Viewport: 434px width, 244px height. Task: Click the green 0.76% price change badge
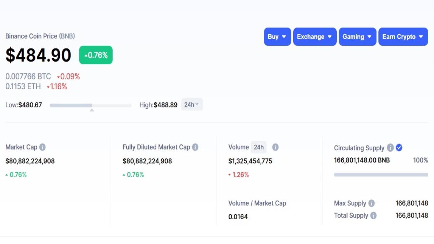(96, 55)
